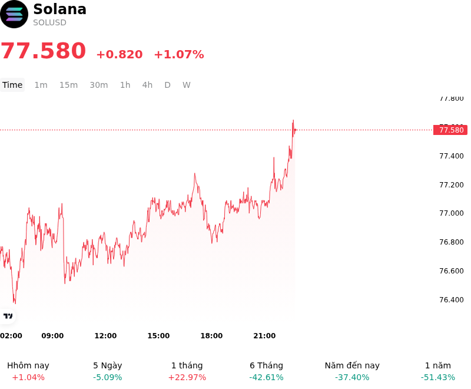Select the 1 năm performance range

(x=438, y=371)
